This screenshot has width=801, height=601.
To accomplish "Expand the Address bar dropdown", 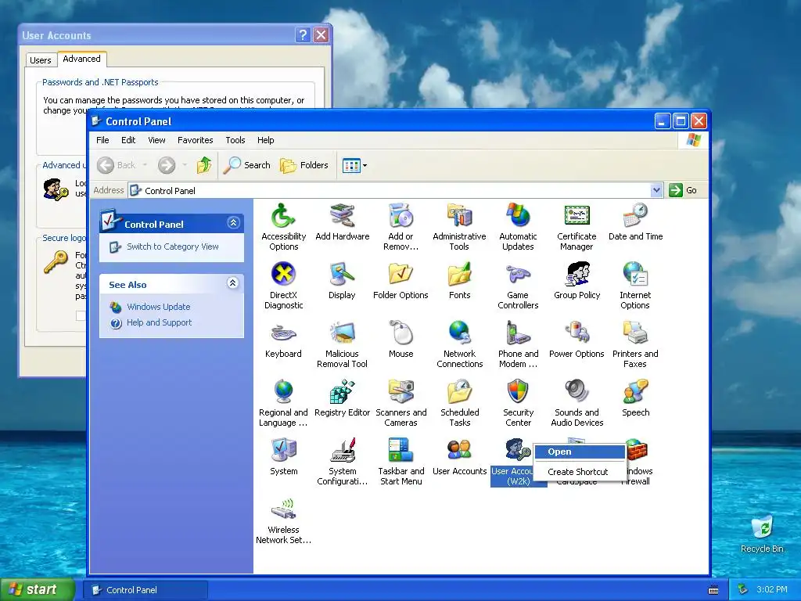I will pyautogui.click(x=656, y=191).
